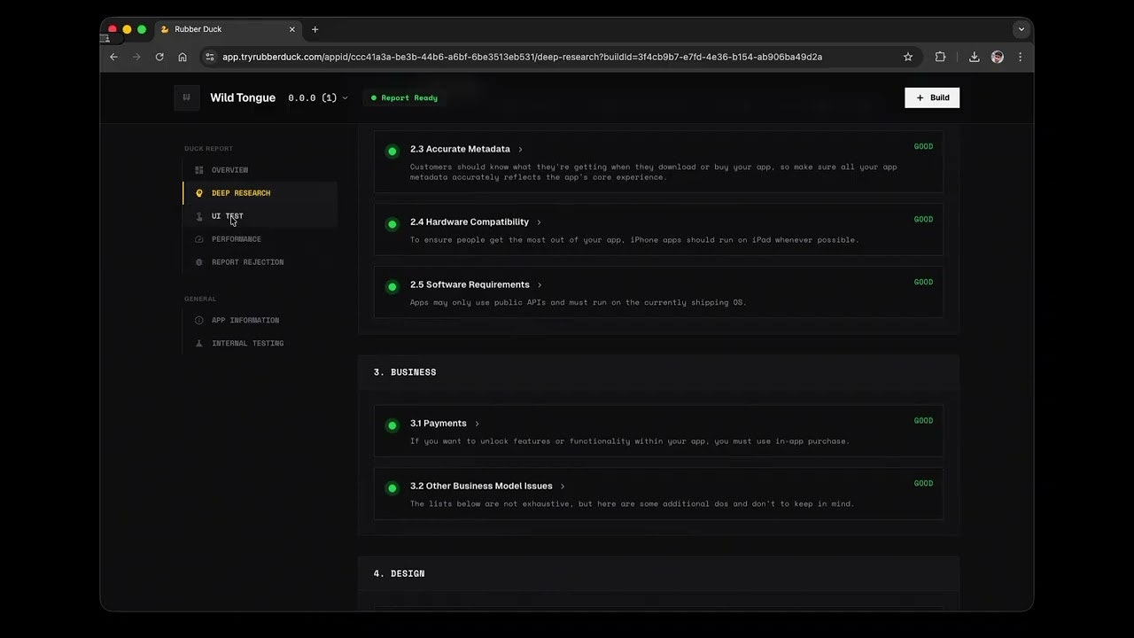Viewport: 1134px width, 638px height.
Task: Click the Performance gauge icon
Action: [x=198, y=238]
